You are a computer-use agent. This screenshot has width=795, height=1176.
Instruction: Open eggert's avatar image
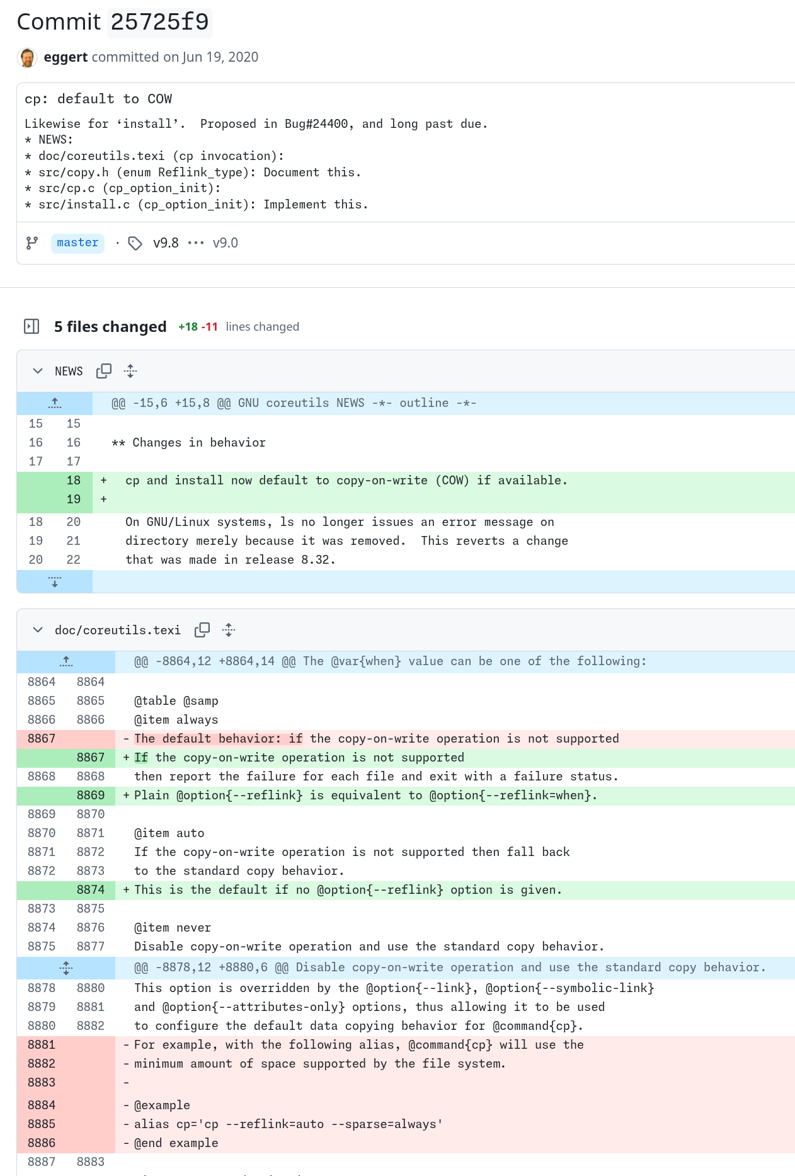click(x=27, y=57)
